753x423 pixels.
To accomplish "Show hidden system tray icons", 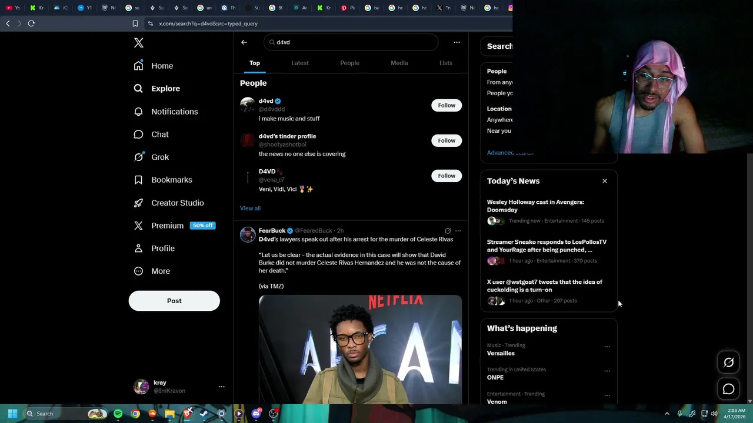I will (x=667, y=414).
